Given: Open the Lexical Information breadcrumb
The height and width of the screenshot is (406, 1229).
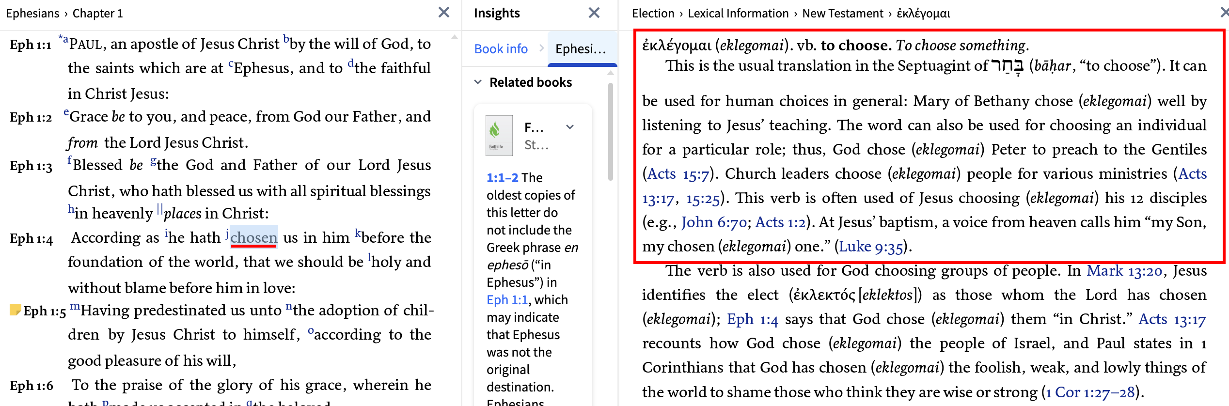Looking at the screenshot, I should click(738, 13).
